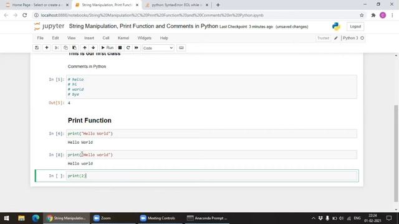Click the pencil edit mode icon
Image resolution: width=399 pixels, height=224 pixels.
click(x=336, y=38)
